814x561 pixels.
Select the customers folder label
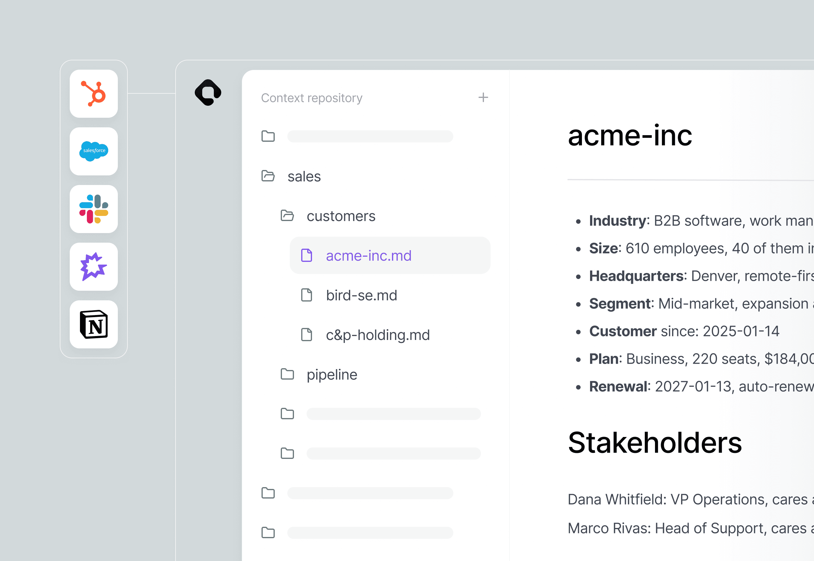341,216
